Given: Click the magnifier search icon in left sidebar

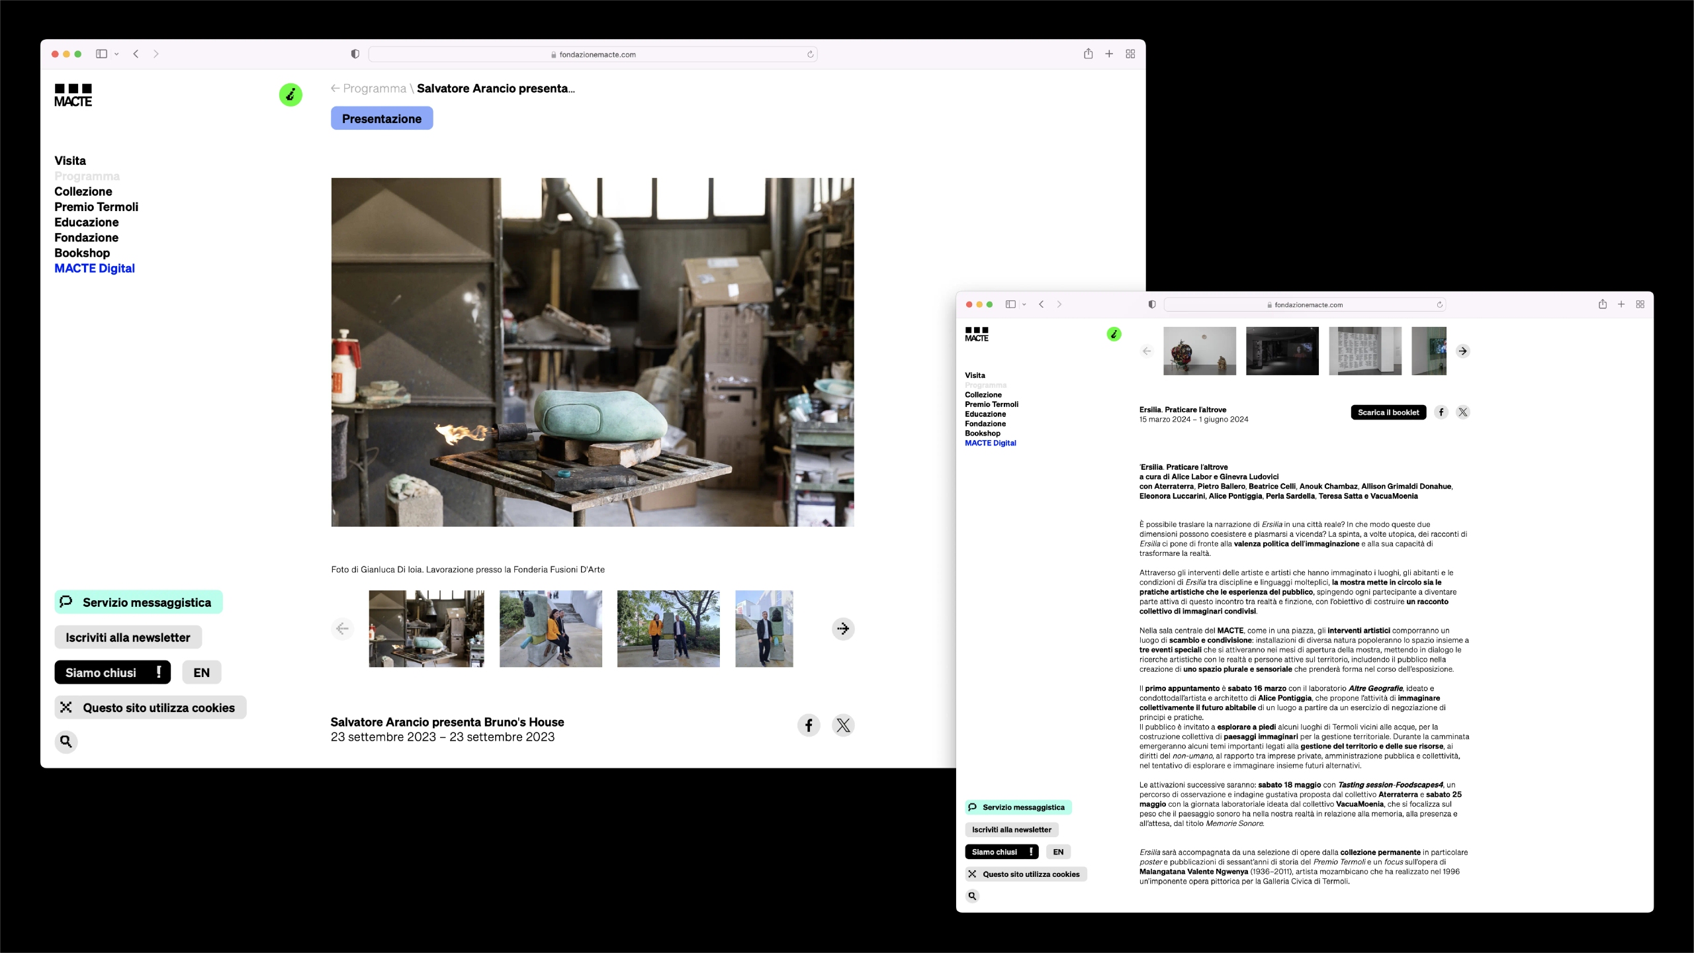Looking at the screenshot, I should (66, 741).
